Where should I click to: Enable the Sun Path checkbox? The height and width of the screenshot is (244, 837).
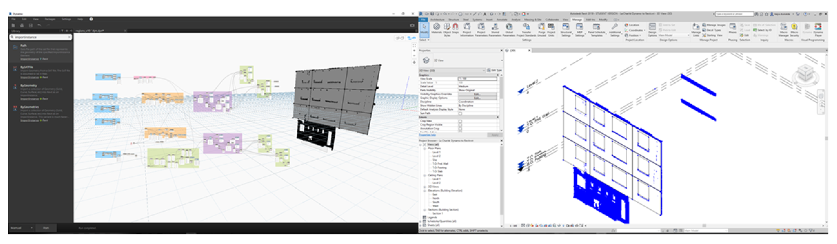[x=460, y=114]
